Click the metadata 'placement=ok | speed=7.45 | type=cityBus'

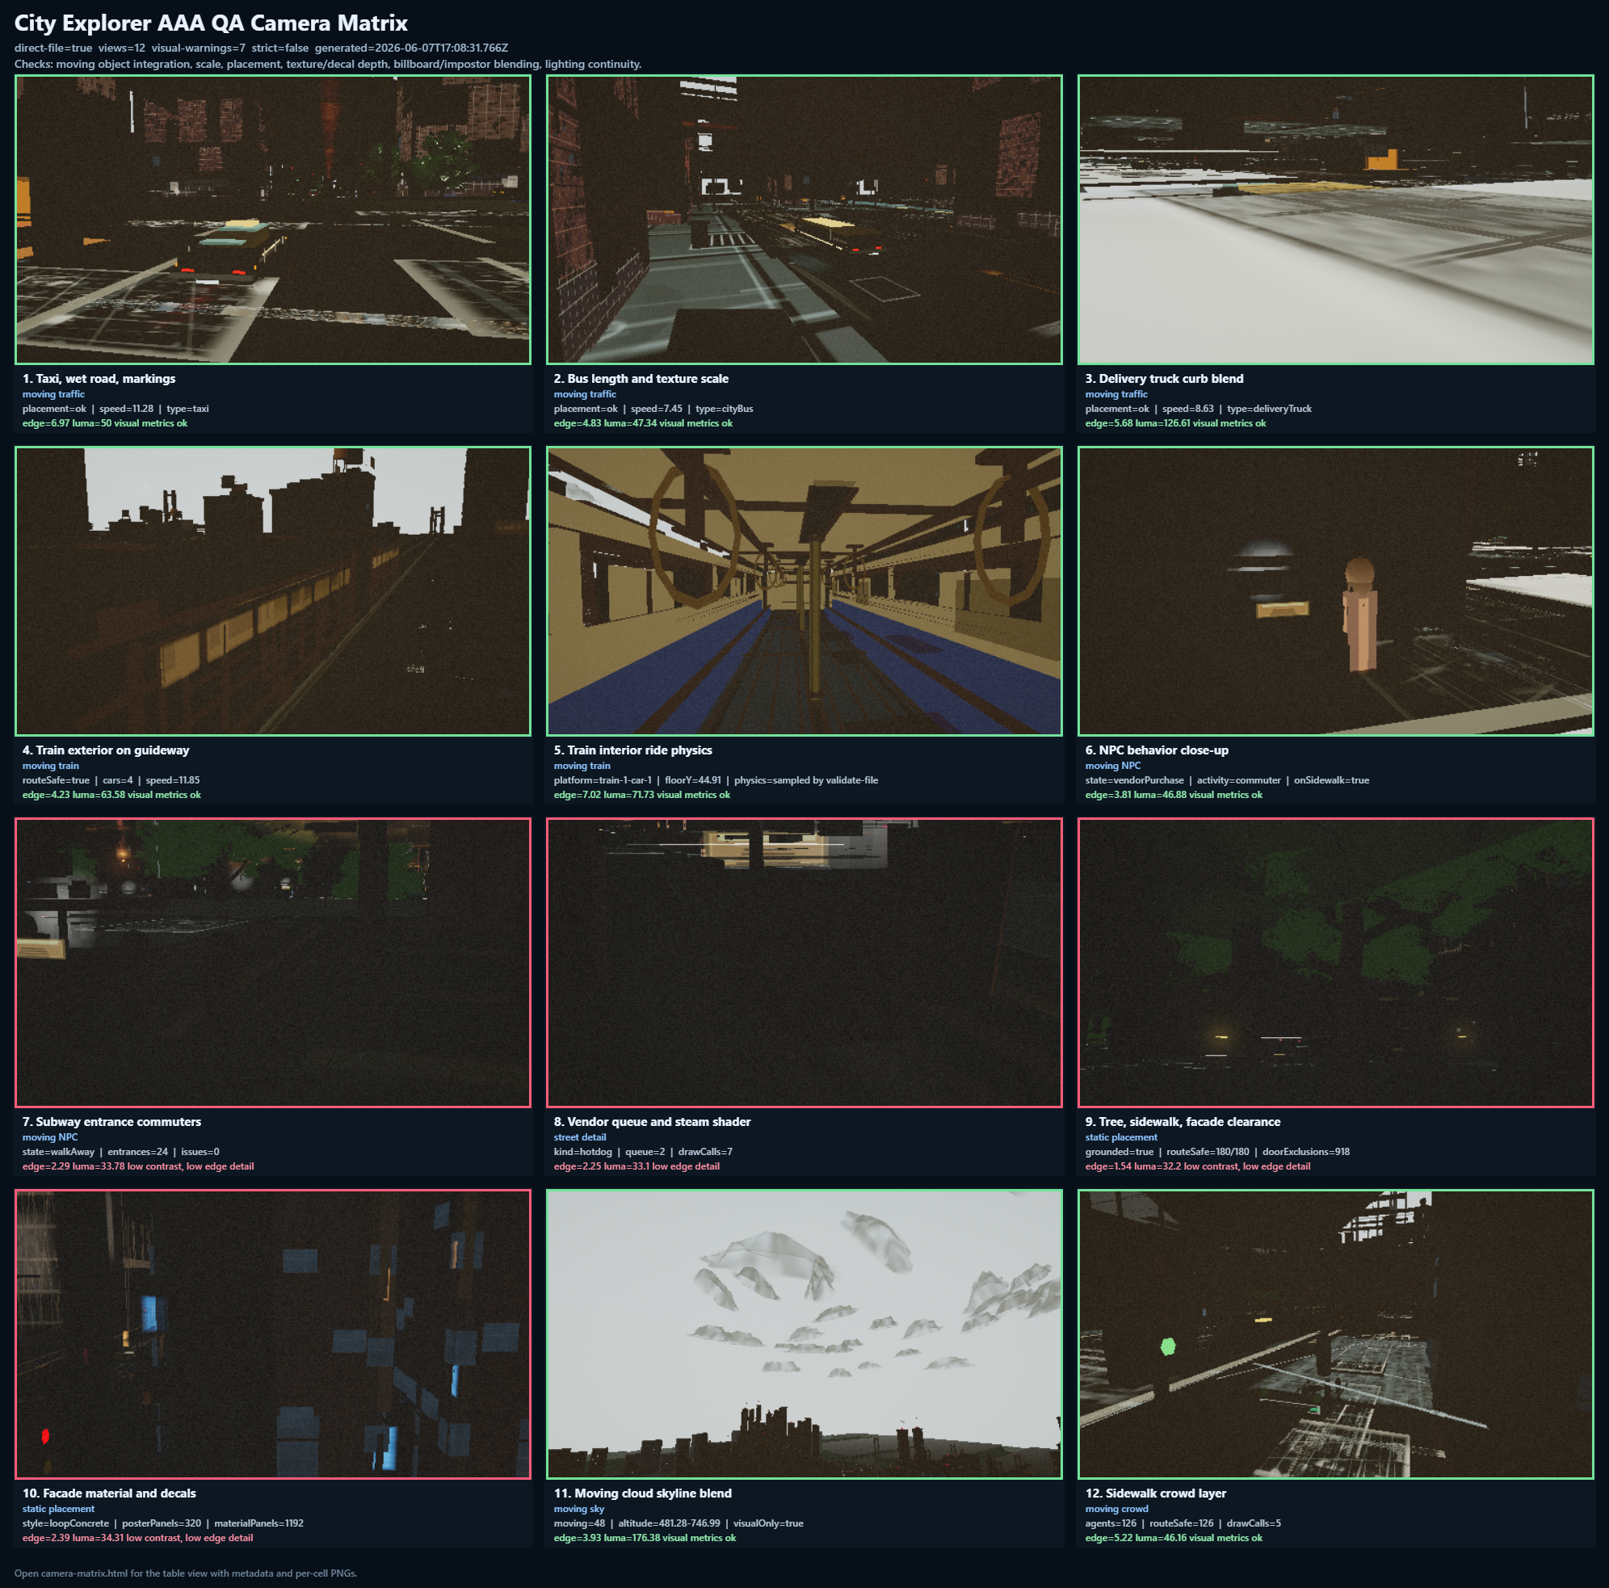tap(653, 409)
